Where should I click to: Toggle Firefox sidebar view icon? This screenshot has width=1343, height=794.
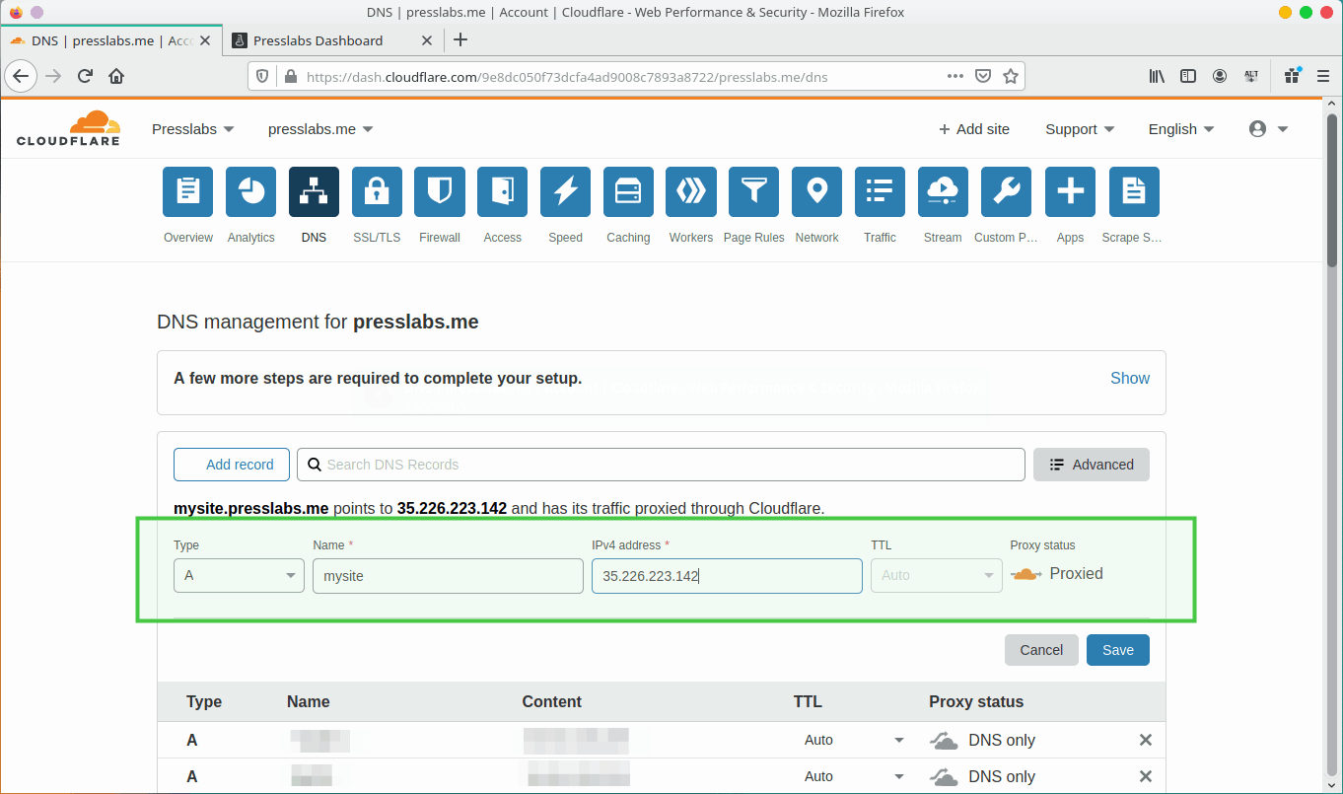[x=1189, y=76]
